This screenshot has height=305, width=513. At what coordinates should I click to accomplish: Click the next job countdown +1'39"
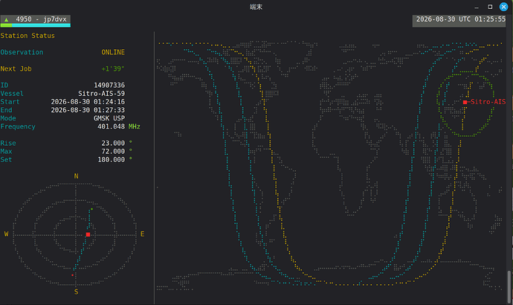point(113,68)
